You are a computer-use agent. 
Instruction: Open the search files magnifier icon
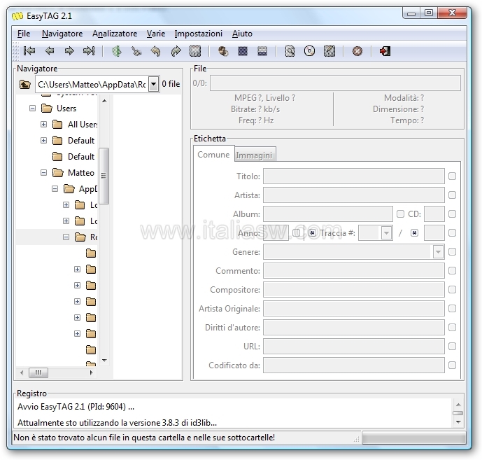(x=290, y=51)
